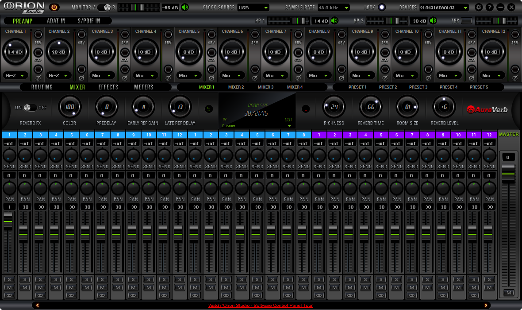This screenshot has height=310, width=522.
Task: Click the monitor volume slider
Action: (x=138, y=8)
